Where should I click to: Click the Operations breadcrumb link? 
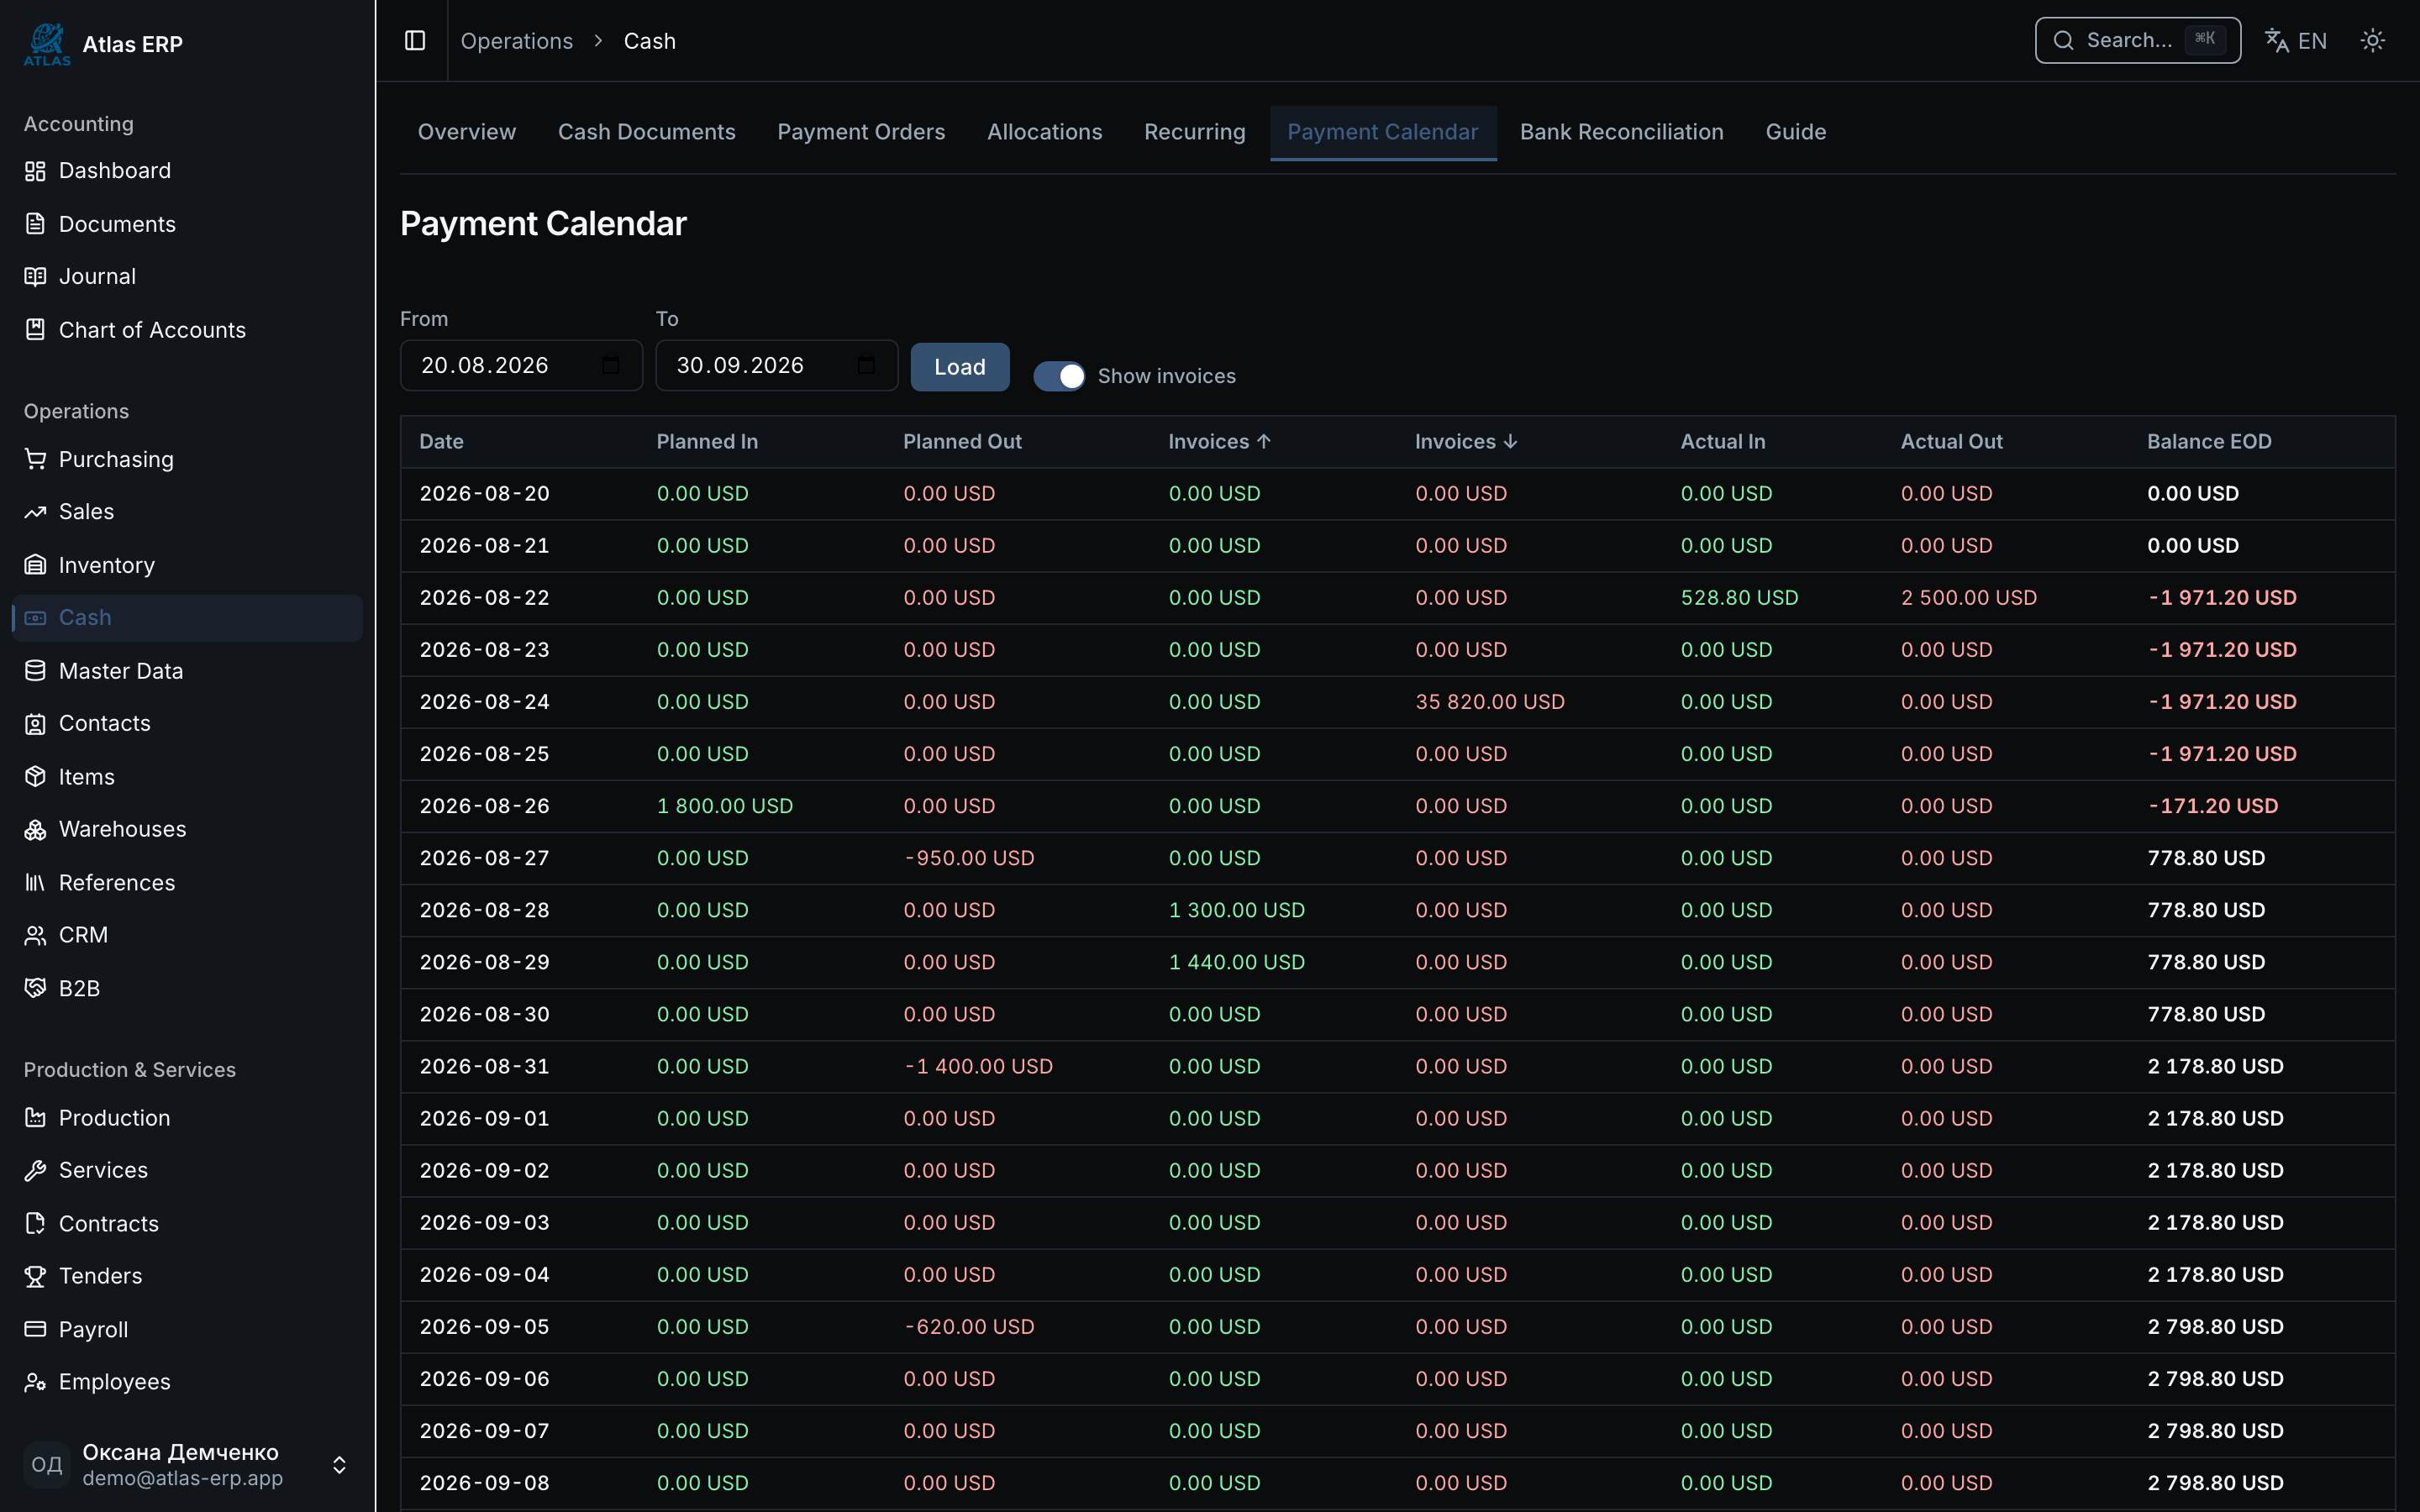pyautogui.click(x=517, y=41)
